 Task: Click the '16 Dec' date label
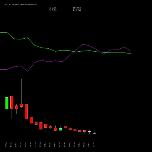94,145
